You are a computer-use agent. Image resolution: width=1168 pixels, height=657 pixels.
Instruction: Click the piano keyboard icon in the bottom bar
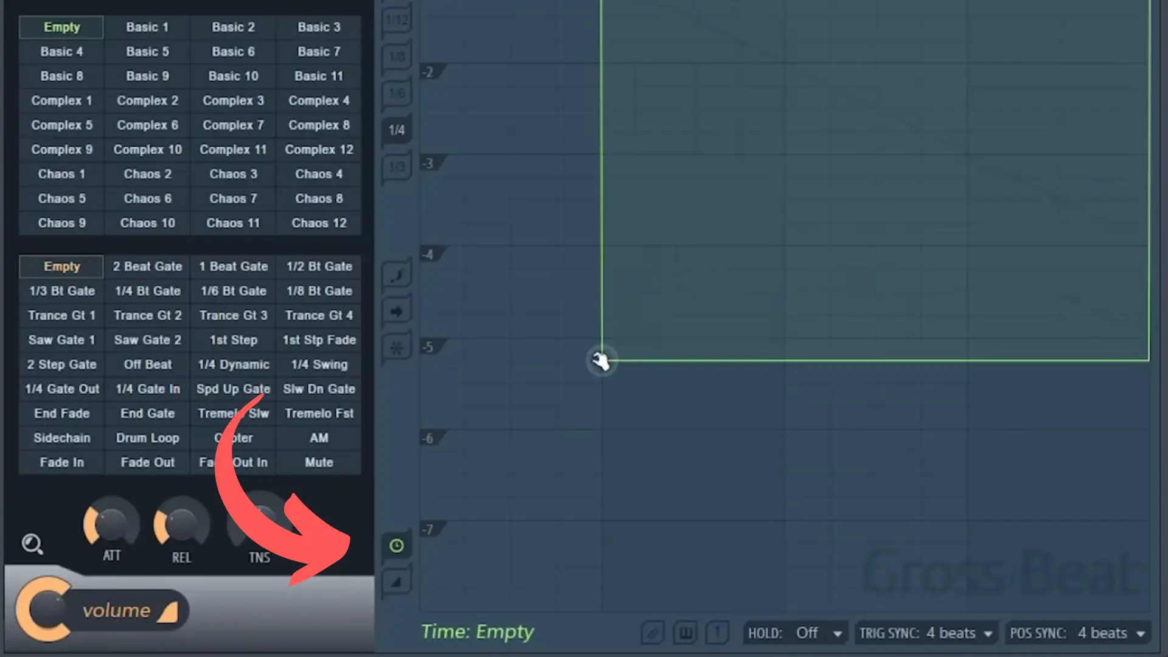point(685,633)
